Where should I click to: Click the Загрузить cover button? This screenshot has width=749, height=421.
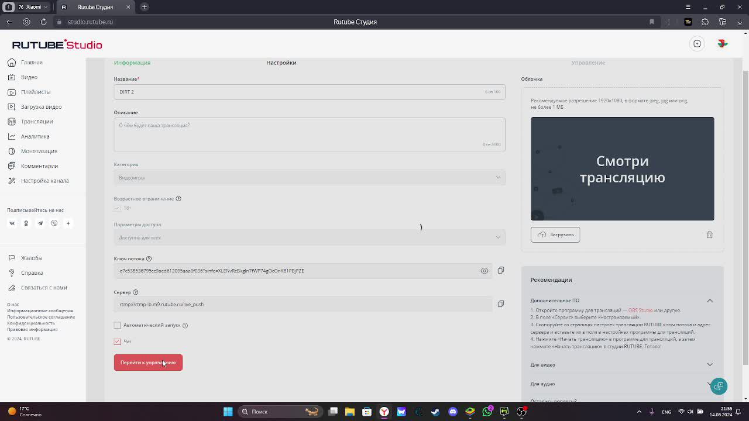555,234
